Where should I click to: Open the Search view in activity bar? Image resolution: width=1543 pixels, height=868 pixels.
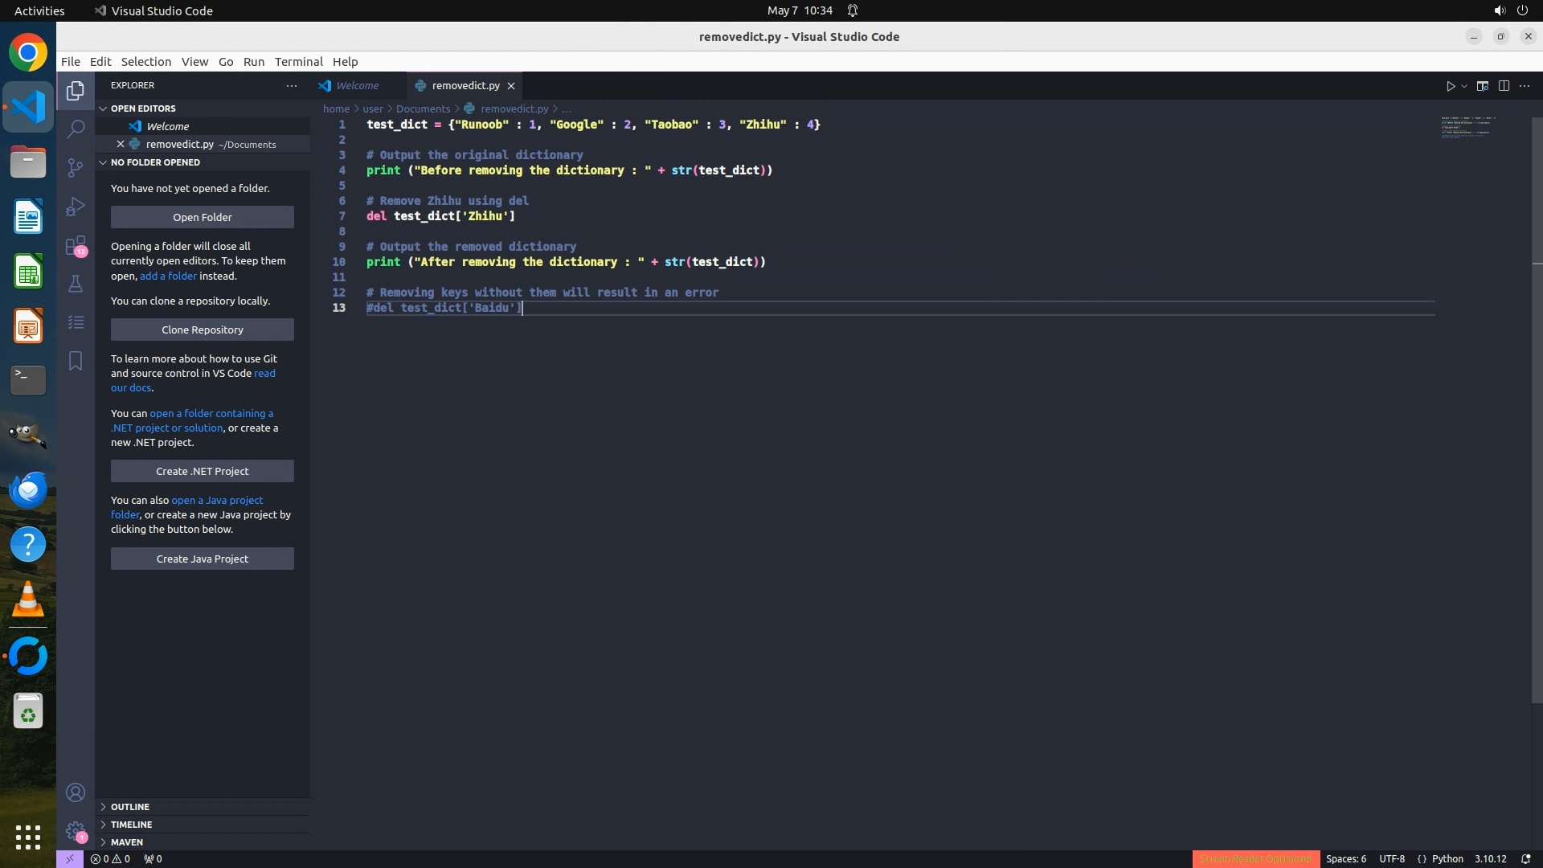pyautogui.click(x=76, y=129)
